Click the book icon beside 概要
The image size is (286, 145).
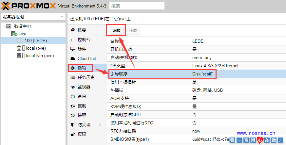tap(73, 30)
